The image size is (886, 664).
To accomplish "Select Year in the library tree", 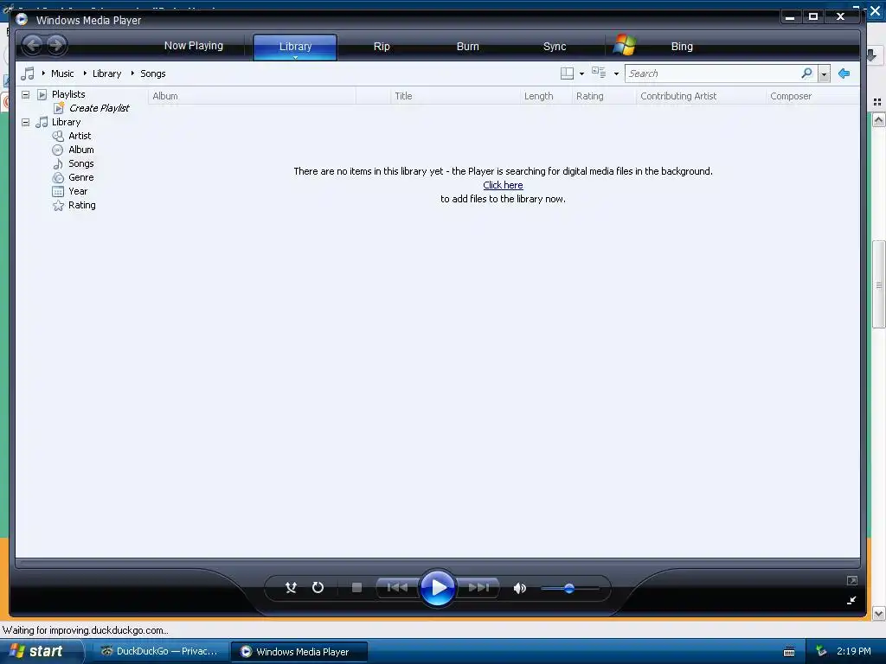I will [78, 191].
